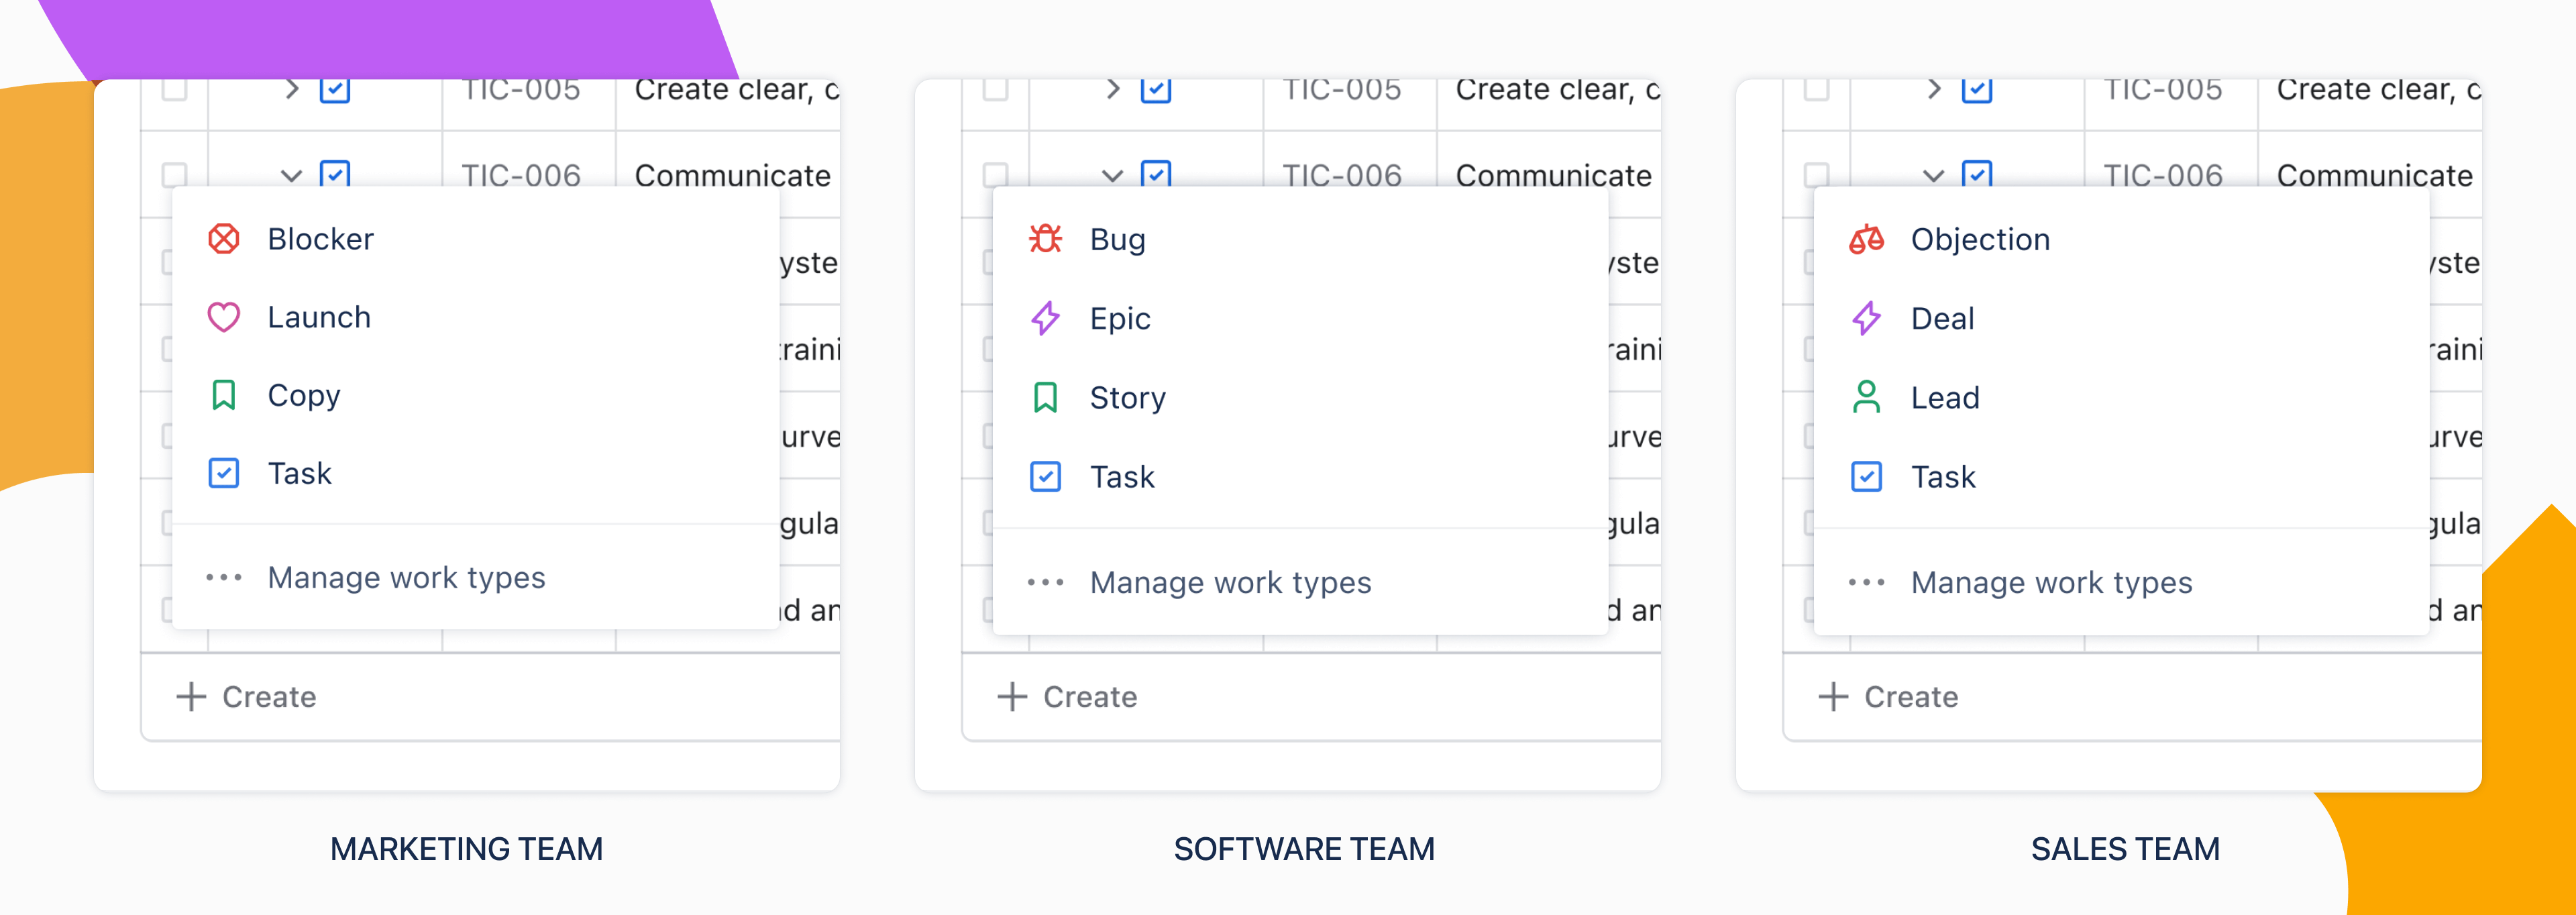The image size is (2576, 915).
Task: Click the TIC-006 key in Sales panel
Action: [x=2163, y=175]
